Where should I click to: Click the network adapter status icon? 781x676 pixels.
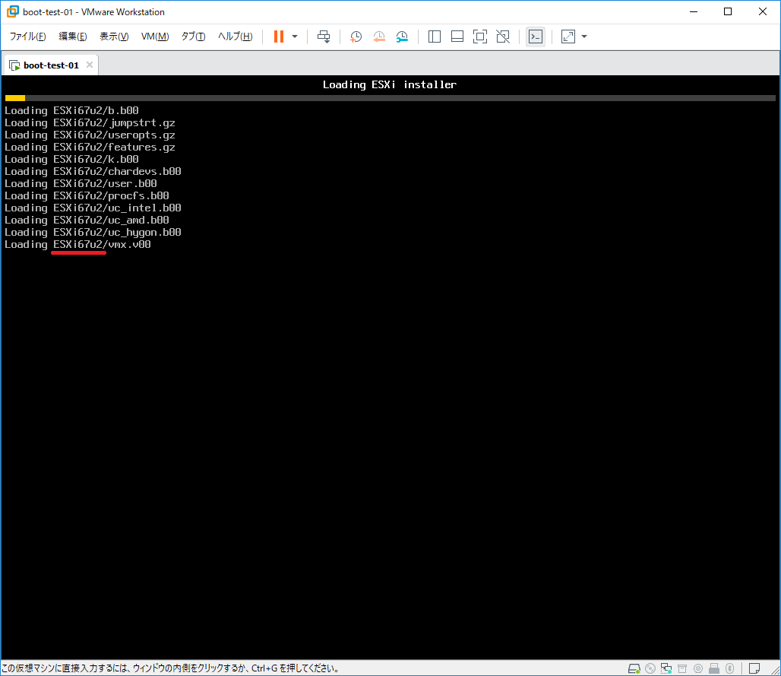coord(666,668)
